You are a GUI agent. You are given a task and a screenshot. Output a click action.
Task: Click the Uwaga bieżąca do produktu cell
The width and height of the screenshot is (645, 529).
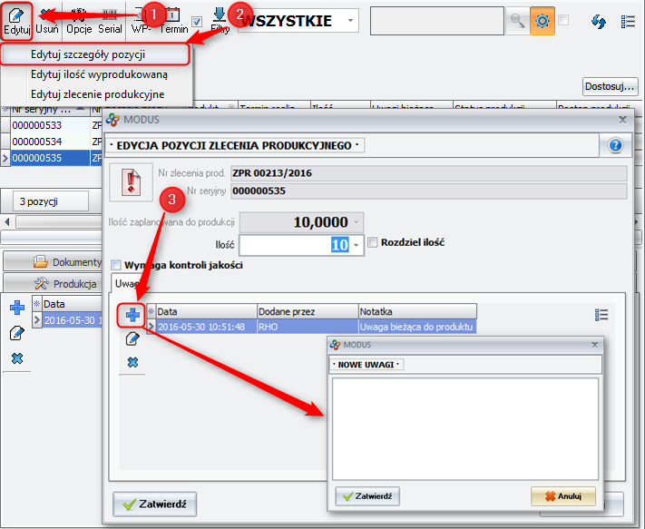416,327
